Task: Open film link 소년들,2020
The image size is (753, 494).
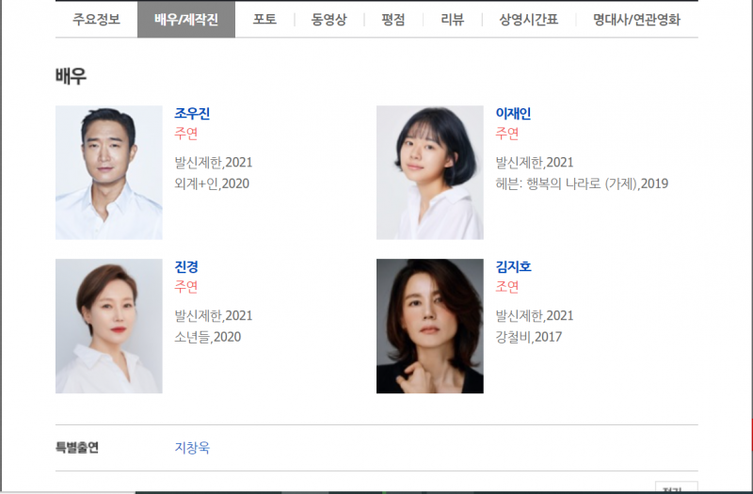Action: (207, 337)
